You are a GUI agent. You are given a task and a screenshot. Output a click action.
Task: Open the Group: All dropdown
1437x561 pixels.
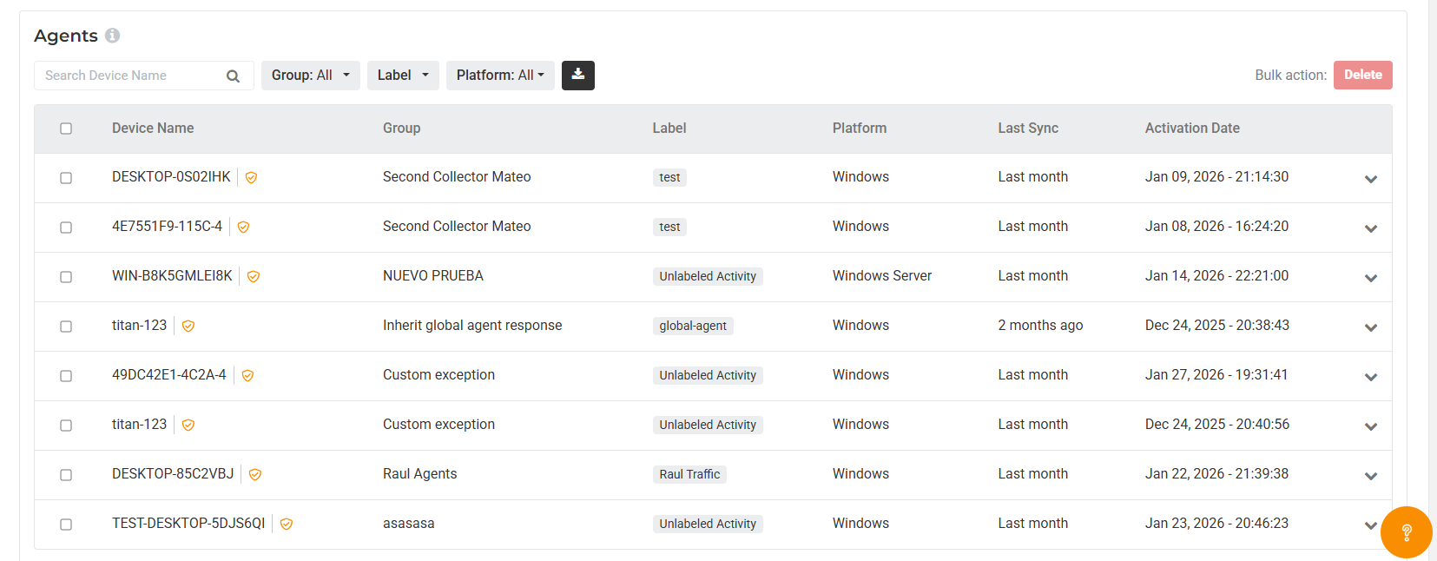pos(310,76)
